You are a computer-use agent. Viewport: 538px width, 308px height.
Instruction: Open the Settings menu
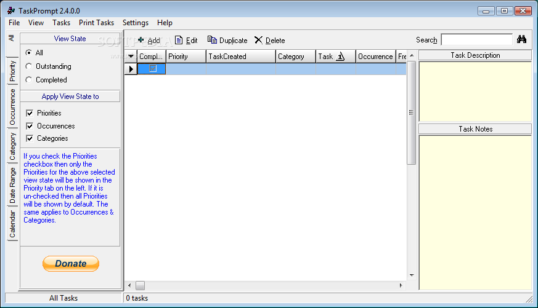[136, 23]
